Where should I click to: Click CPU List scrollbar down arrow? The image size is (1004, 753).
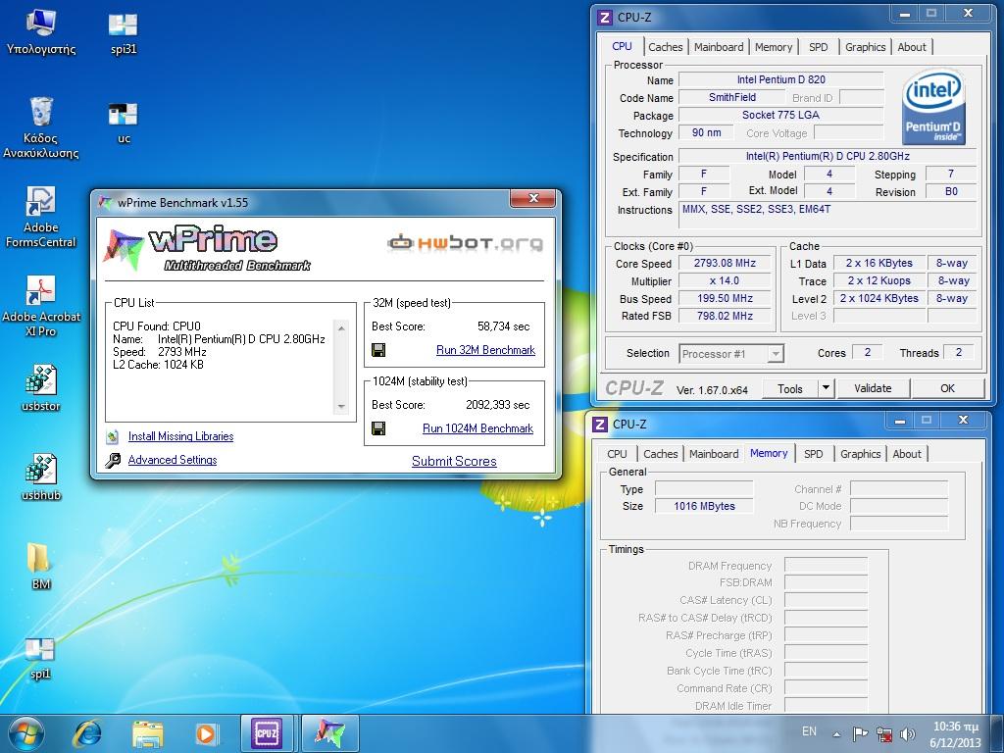click(x=341, y=407)
